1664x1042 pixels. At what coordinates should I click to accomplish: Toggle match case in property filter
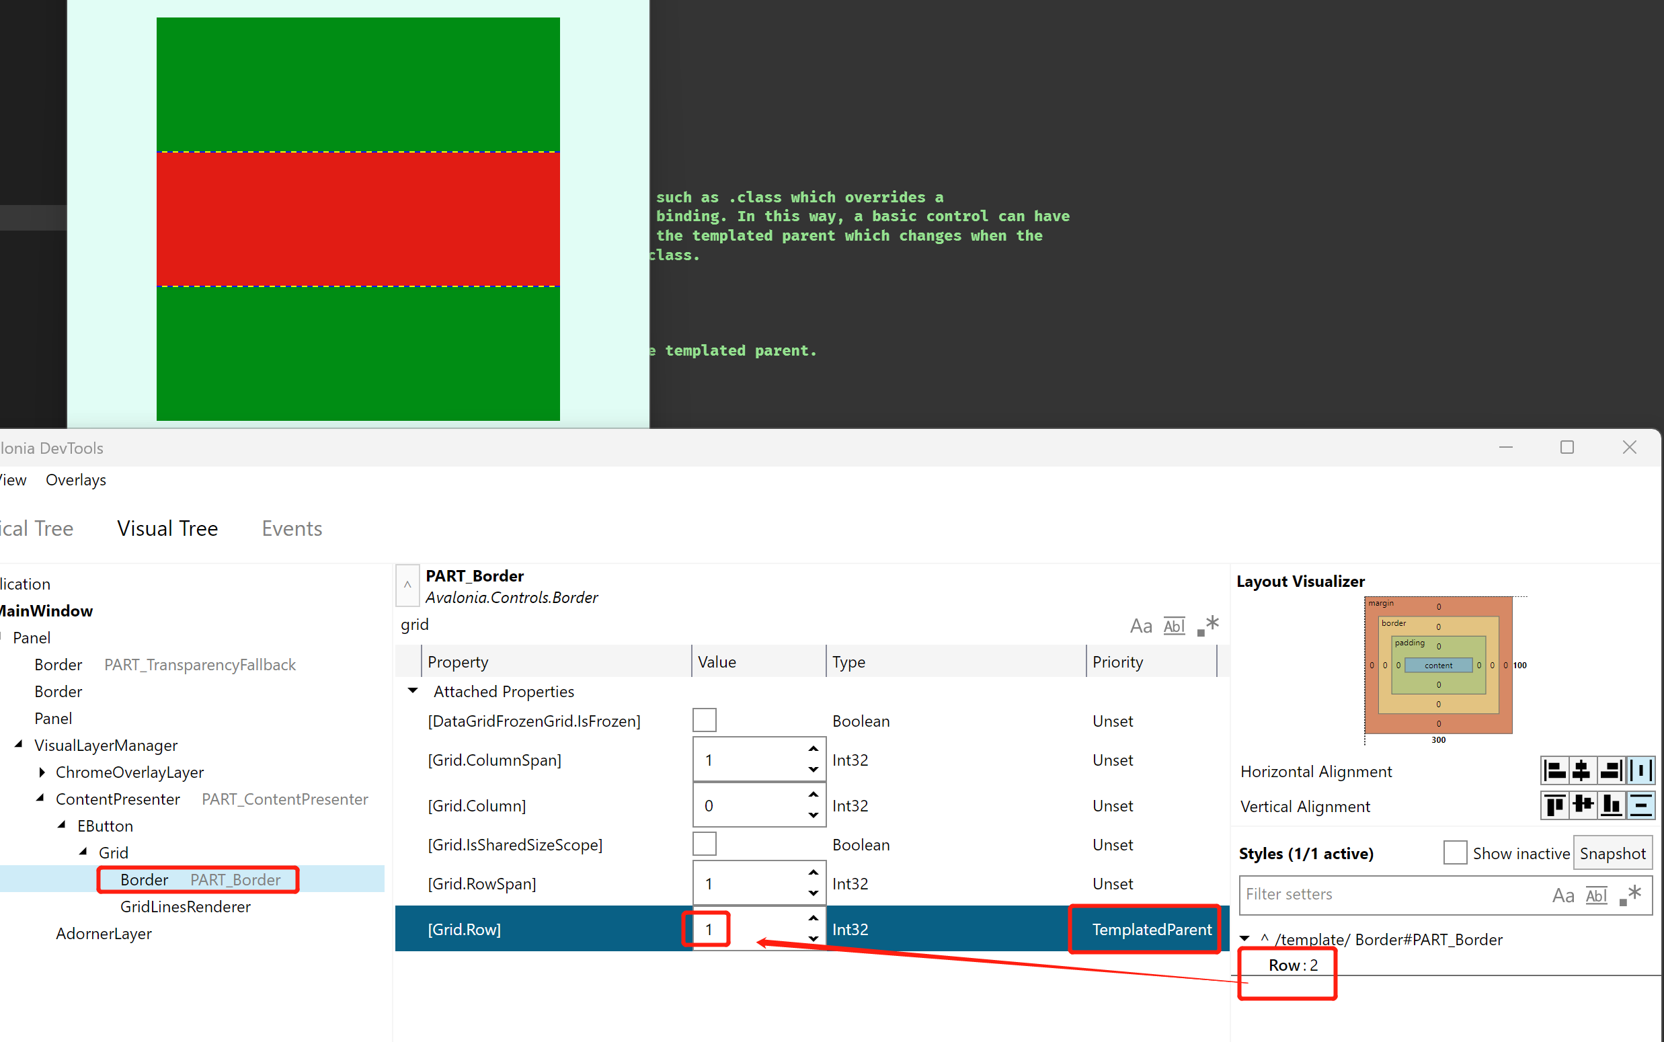tap(1140, 626)
